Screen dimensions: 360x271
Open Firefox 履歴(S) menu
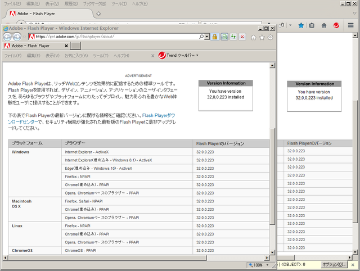(x=71, y=4)
